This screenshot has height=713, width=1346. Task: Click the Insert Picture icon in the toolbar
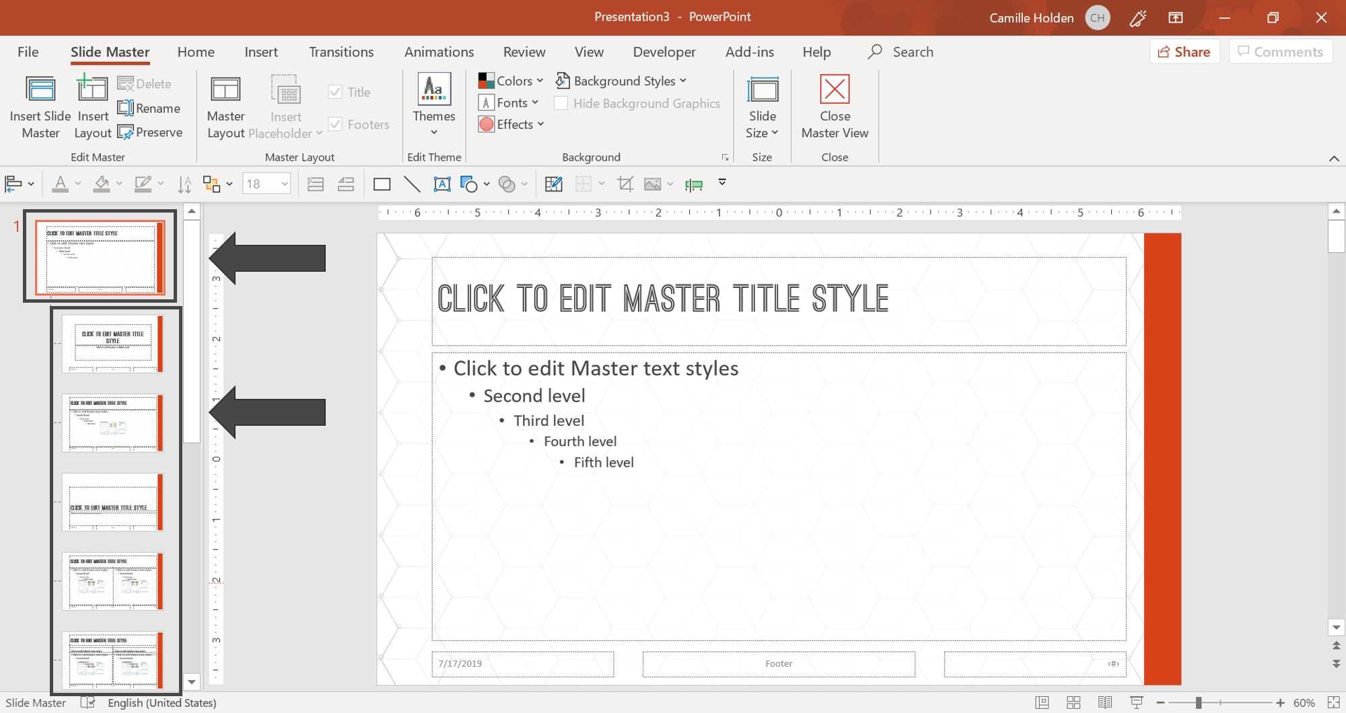click(x=652, y=183)
